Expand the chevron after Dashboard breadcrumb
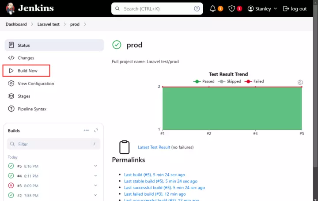 click(32, 24)
